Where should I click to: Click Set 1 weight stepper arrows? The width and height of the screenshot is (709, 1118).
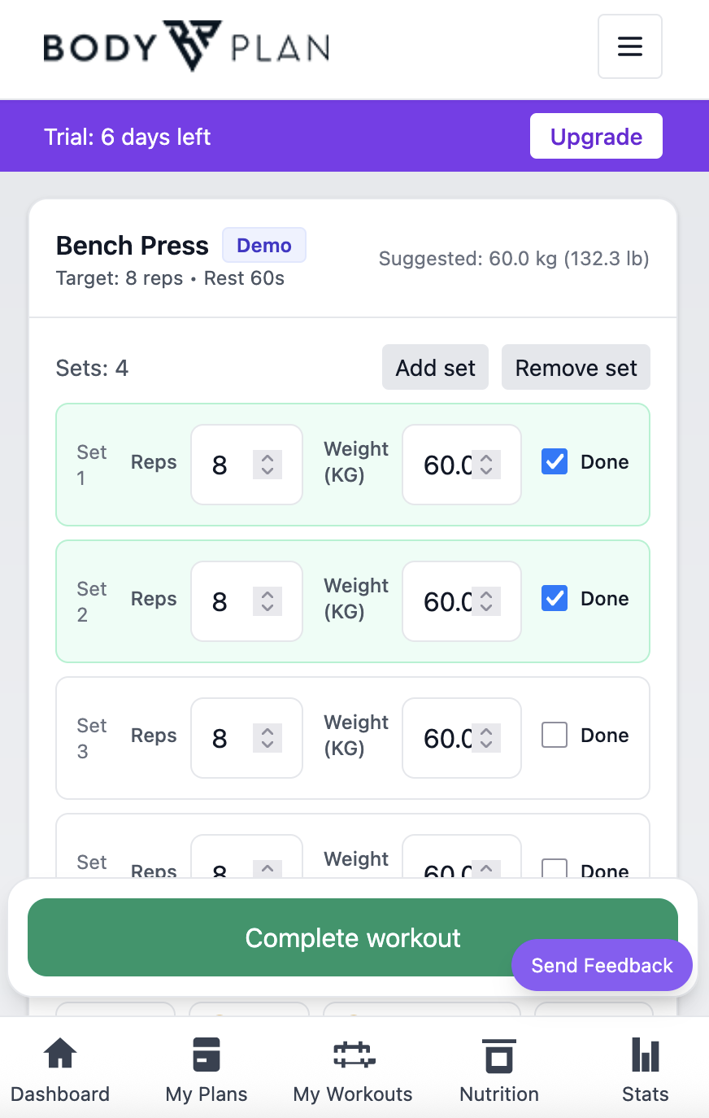pyautogui.click(x=486, y=465)
